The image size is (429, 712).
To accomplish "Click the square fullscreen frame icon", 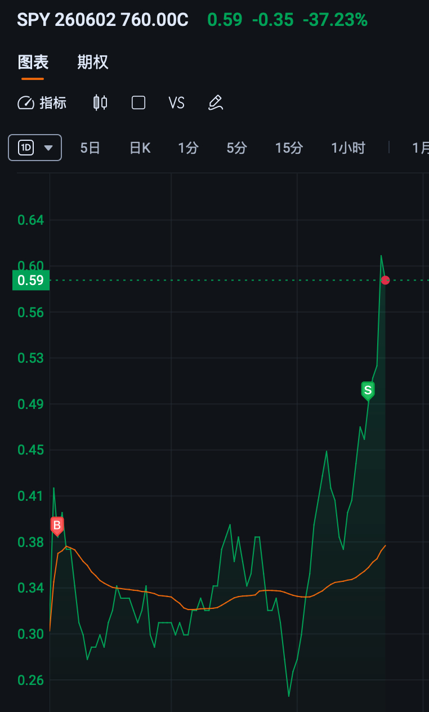I will 138,103.
